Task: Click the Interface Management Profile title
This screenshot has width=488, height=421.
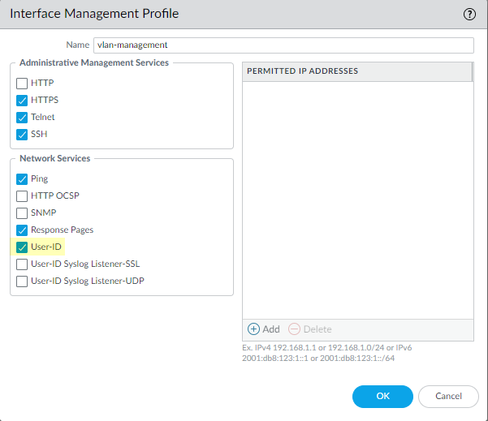Action: (x=94, y=14)
